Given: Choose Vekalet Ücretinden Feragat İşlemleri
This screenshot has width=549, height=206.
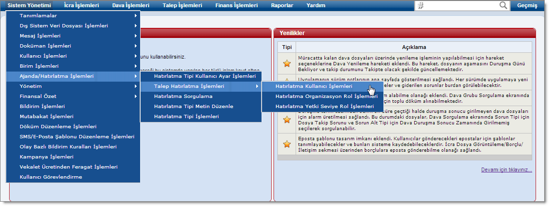Looking at the screenshot, I should pyautogui.click(x=73, y=167).
